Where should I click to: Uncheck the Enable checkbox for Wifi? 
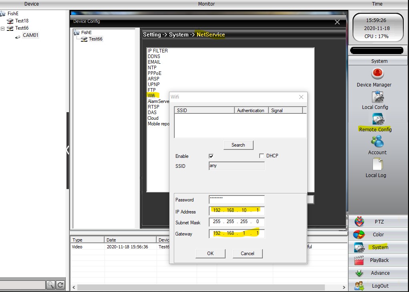pyautogui.click(x=211, y=156)
